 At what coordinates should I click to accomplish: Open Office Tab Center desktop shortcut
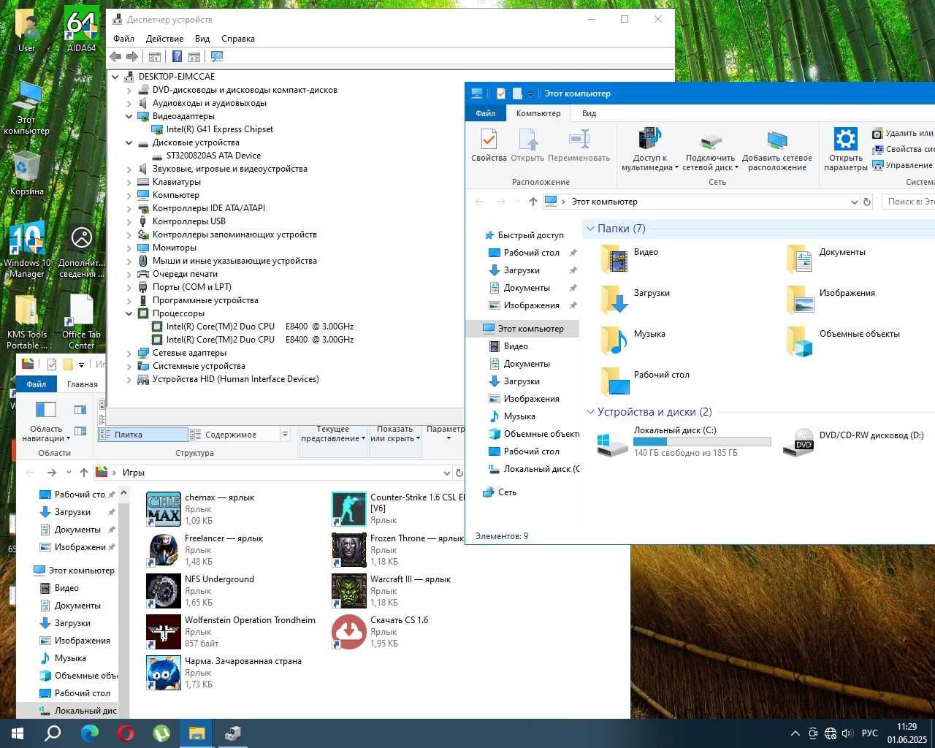[82, 322]
